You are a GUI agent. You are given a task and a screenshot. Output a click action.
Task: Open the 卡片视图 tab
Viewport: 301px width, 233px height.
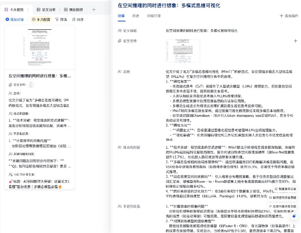tap(14, 10)
